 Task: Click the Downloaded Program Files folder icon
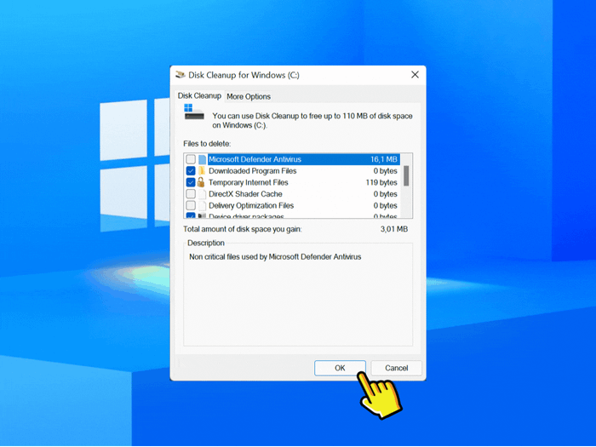tap(202, 170)
